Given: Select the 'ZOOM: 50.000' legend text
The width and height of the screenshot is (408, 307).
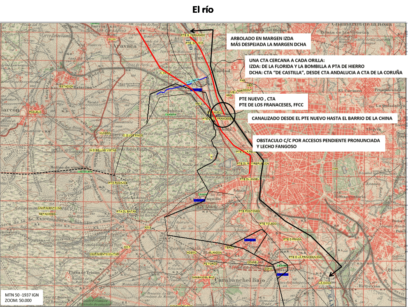Looking at the screenshot, I should (x=18, y=300).
